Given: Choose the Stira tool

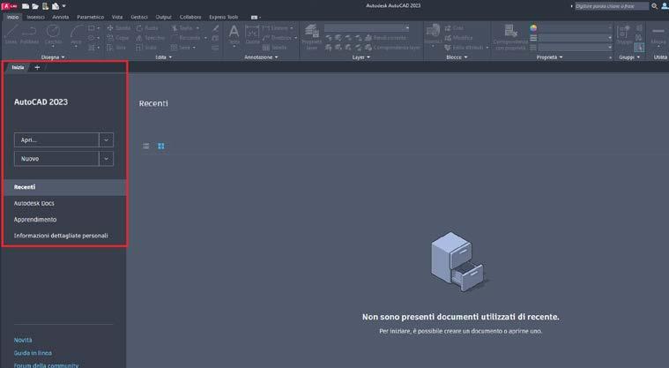Looking at the screenshot, I should click(116, 48).
